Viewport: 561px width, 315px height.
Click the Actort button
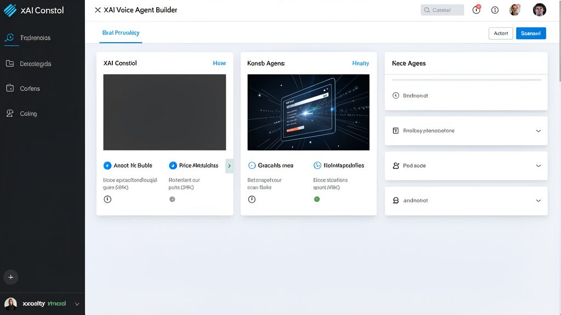[x=501, y=33]
